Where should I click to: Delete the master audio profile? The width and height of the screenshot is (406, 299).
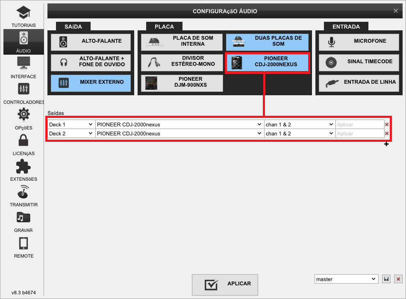tap(398, 279)
